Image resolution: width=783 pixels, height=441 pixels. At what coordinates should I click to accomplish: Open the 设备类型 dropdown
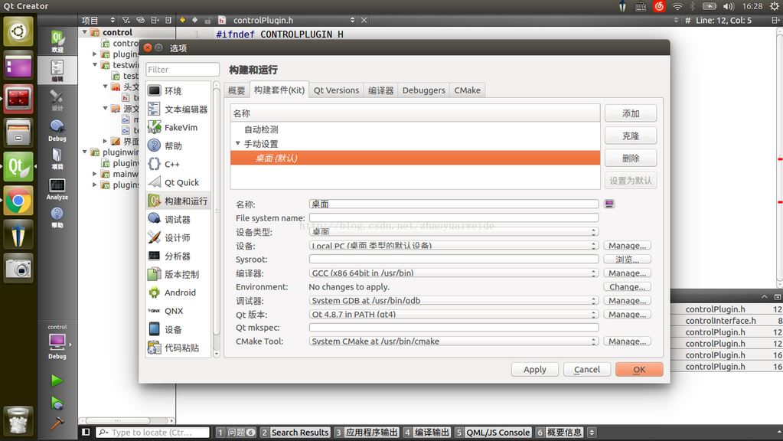(453, 232)
